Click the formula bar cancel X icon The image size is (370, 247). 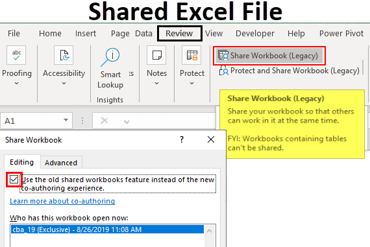tap(105, 121)
